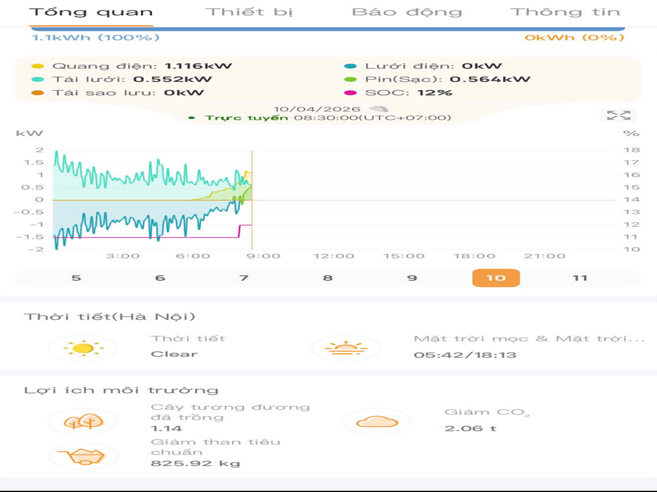
Task: Click the sunrise and sunset icon
Action: (345, 348)
